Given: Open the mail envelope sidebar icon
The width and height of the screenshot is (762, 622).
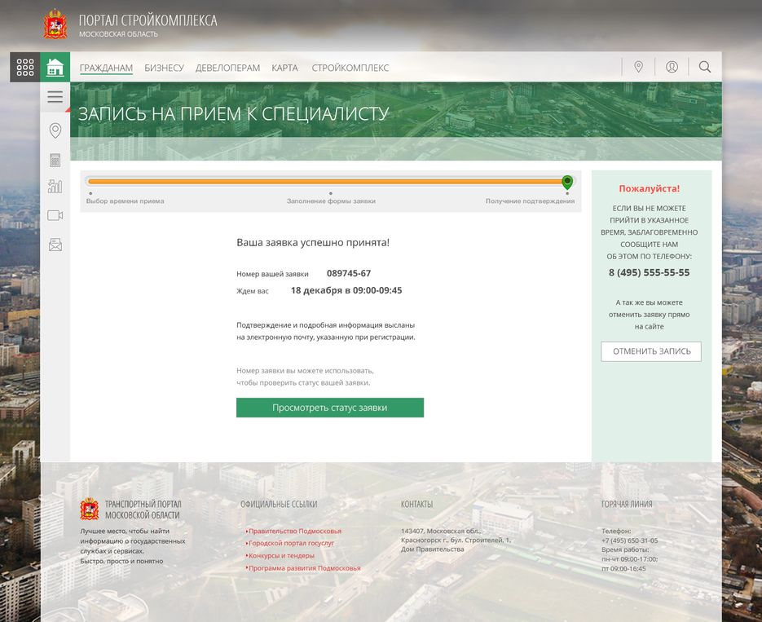Looking at the screenshot, I should 55,245.
